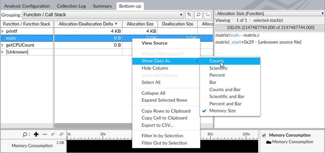Select the Memory Size display option
The image size is (325, 153).
(222, 111)
